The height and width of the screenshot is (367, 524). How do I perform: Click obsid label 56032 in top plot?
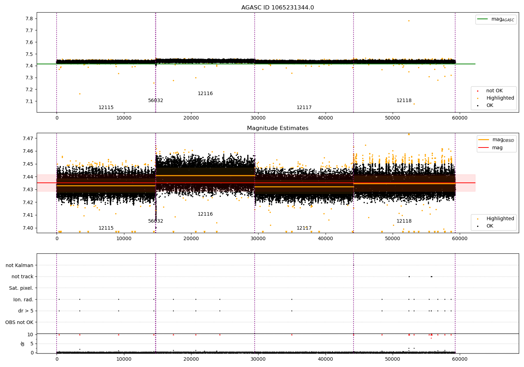(155, 100)
